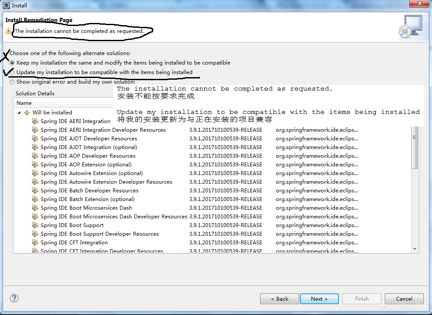Image resolution: width=432 pixels, height=315 pixels.
Task: Click icon beside Spring IDE AERI Integration Developer Resources
Action: pyautogui.click(x=35, y=130)
